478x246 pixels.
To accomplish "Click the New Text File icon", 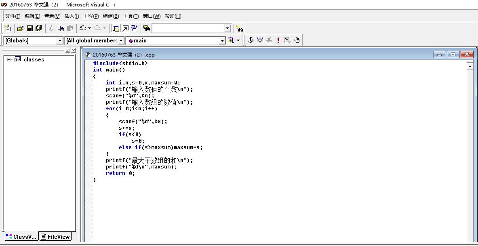I will click(x=8, y=28).
